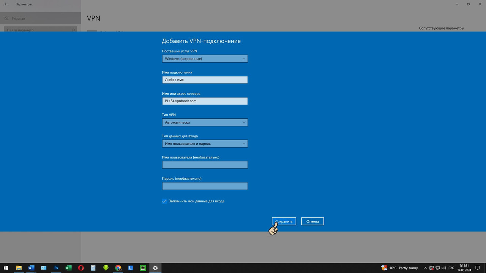Open the green download arrow app
The height and width of the screenshot is (273, 486).
pos(106,268)
